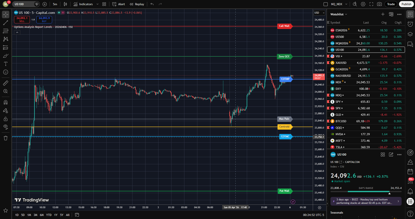The width and height of the screenshot is (415, 219).
Task: Click the Trade button
Action: 391,4
